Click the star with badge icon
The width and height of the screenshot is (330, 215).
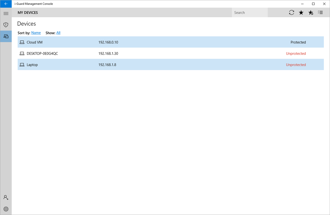pos(311,12)
